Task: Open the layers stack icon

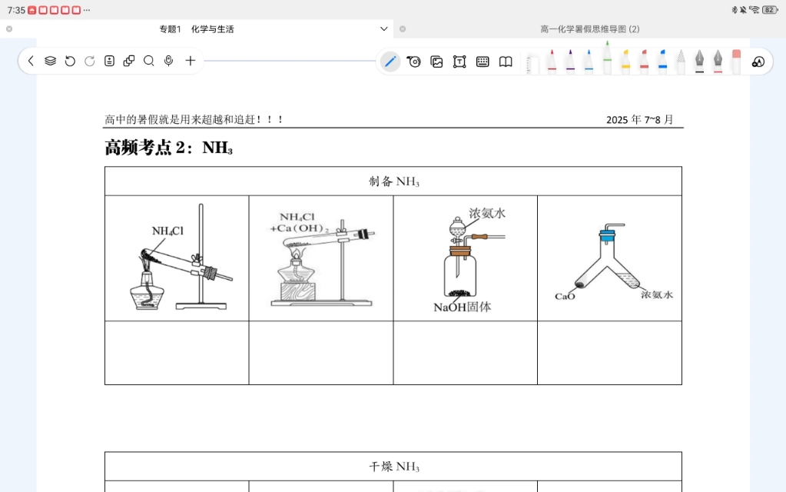Action: (x=50, y=61)
